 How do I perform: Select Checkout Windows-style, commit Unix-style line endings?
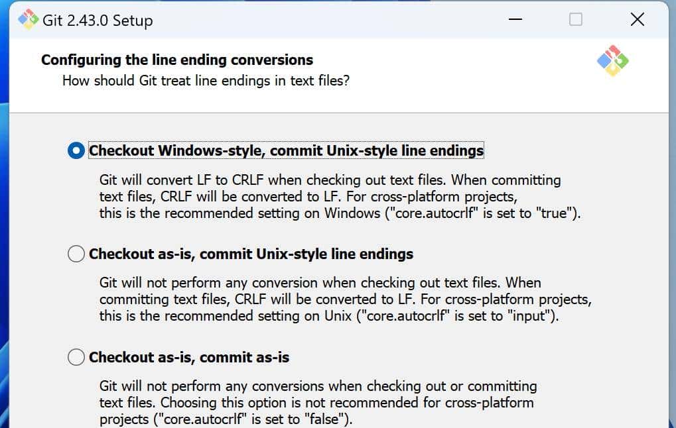coord(76,150)
